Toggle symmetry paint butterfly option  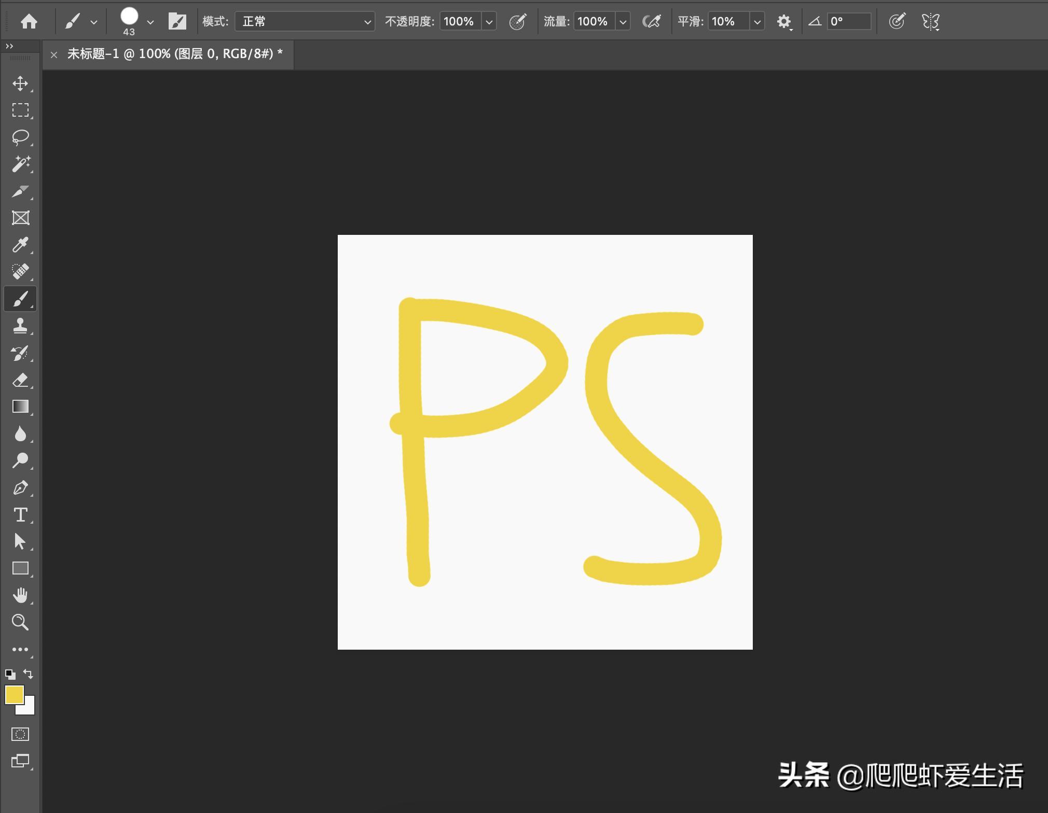click(x=930, y=21)
